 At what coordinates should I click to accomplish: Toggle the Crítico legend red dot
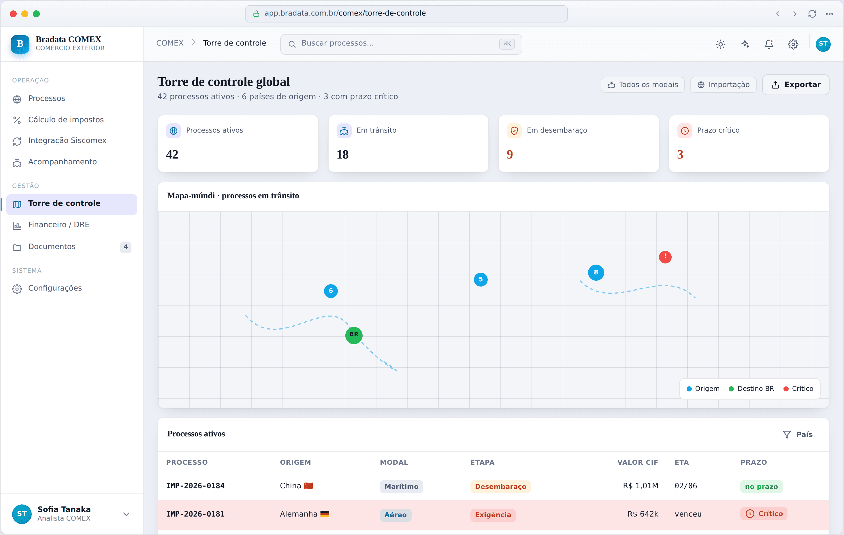point(785,389)
